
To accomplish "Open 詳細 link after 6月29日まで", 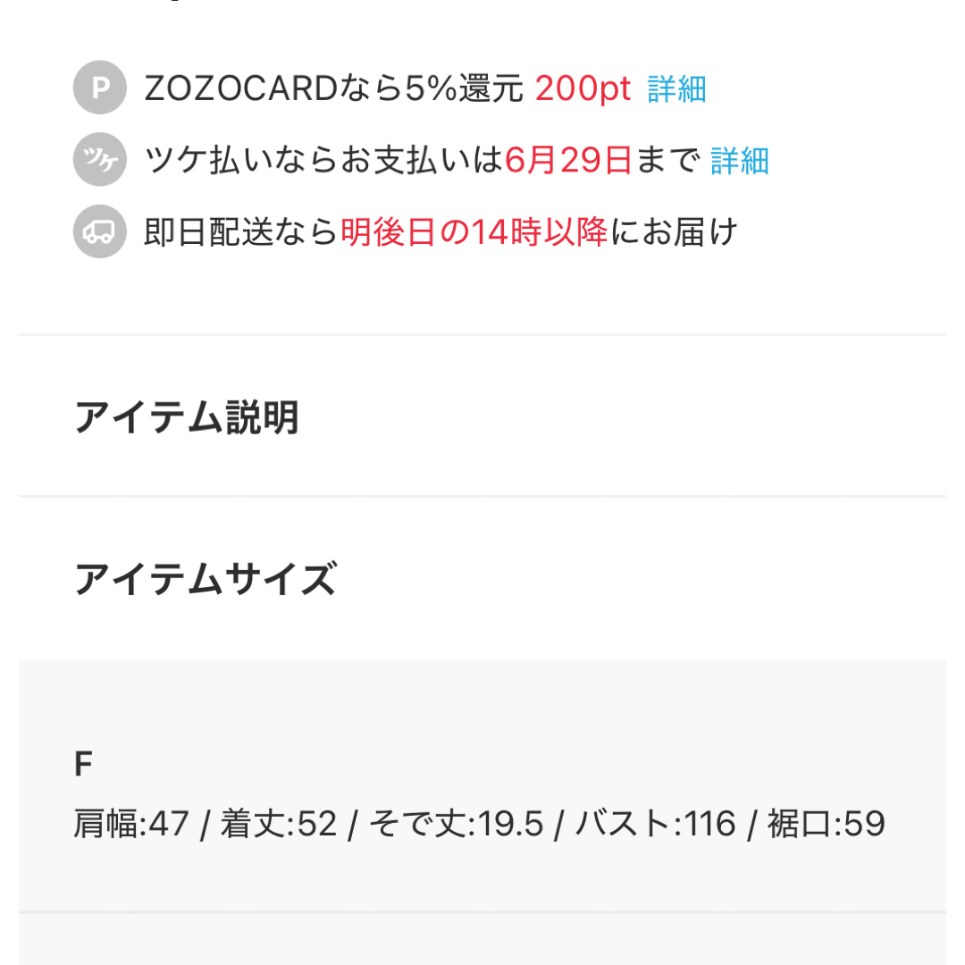I will pos(740,161).
